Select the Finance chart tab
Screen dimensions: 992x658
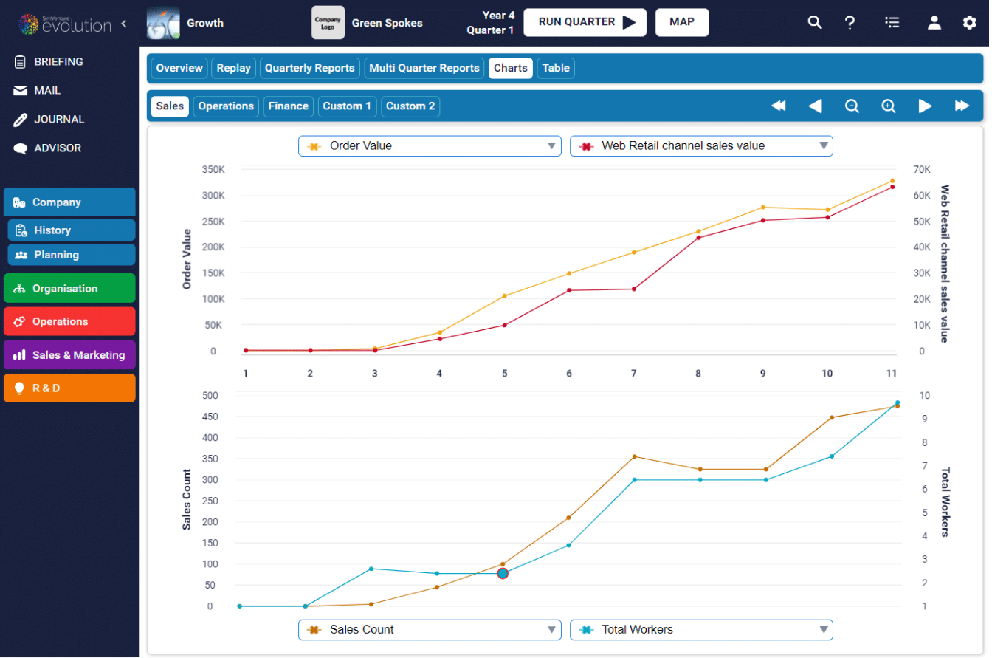pos(288,106)
